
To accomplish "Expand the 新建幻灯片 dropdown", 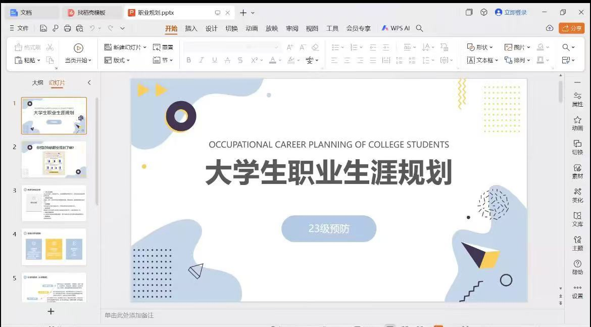I will 144,48.
